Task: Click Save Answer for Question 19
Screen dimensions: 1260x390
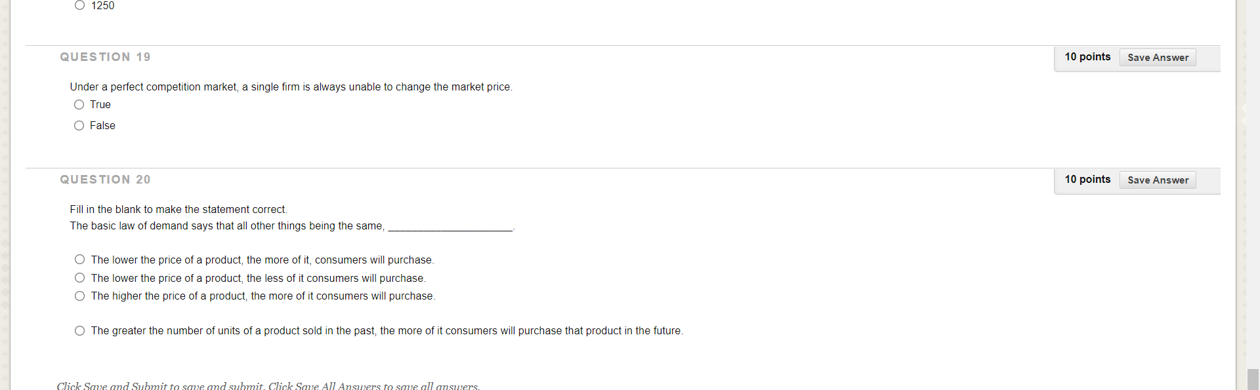Action: [x=1158, y=57]
